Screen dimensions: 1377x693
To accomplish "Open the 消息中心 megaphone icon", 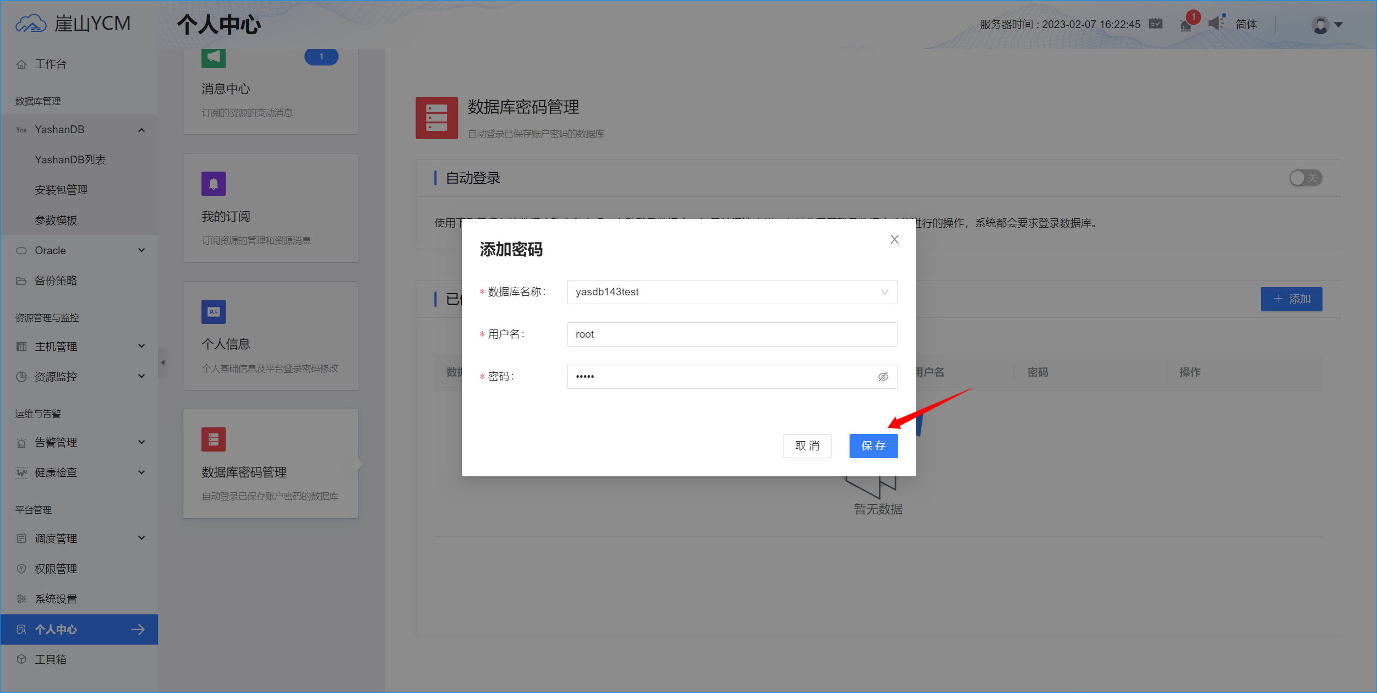I will point(214,56).
